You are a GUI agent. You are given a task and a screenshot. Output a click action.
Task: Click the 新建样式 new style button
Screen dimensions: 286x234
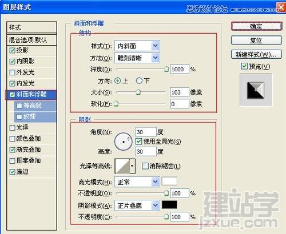tap(256, 55)
